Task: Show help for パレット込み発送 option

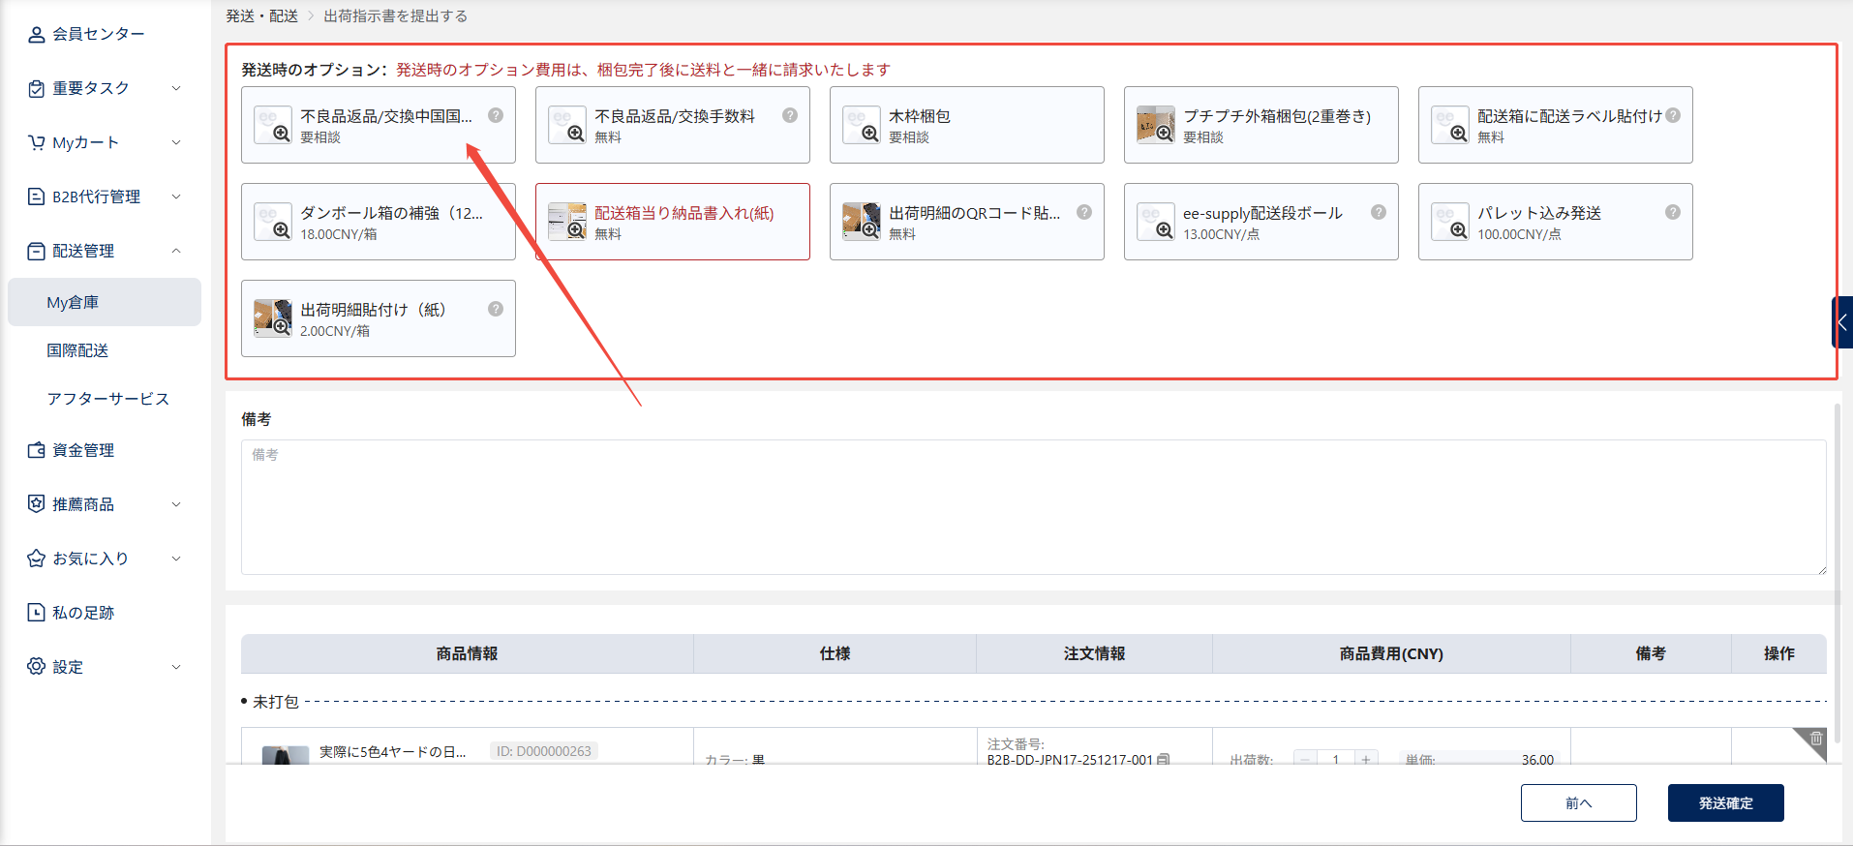Action: pos(1673,212)
